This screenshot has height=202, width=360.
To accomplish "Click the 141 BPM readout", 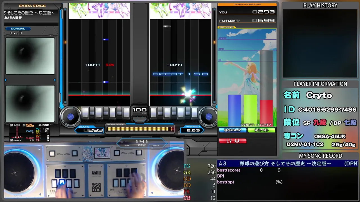I will 142,142.
